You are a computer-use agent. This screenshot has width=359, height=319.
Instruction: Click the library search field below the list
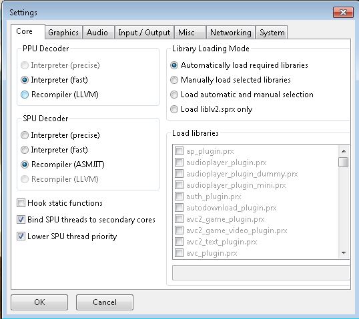tap(261, 272)
